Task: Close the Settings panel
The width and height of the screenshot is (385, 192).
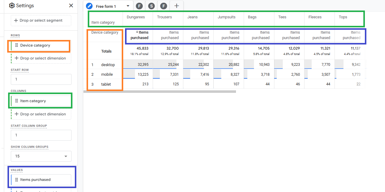Action: (x=71, y=5)
